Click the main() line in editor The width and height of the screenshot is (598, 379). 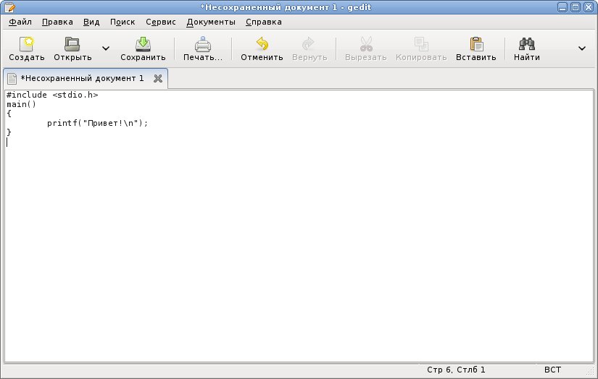click(21, 104)
